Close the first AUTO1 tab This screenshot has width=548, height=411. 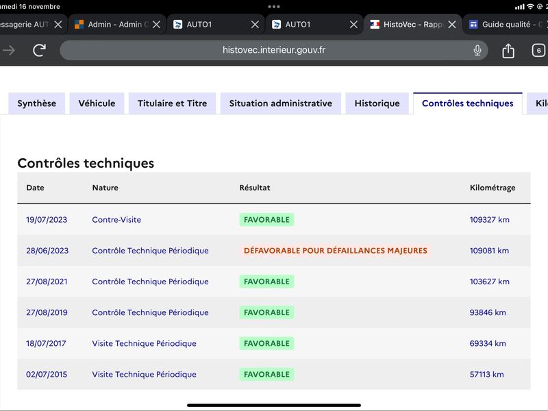click(255, 25)
